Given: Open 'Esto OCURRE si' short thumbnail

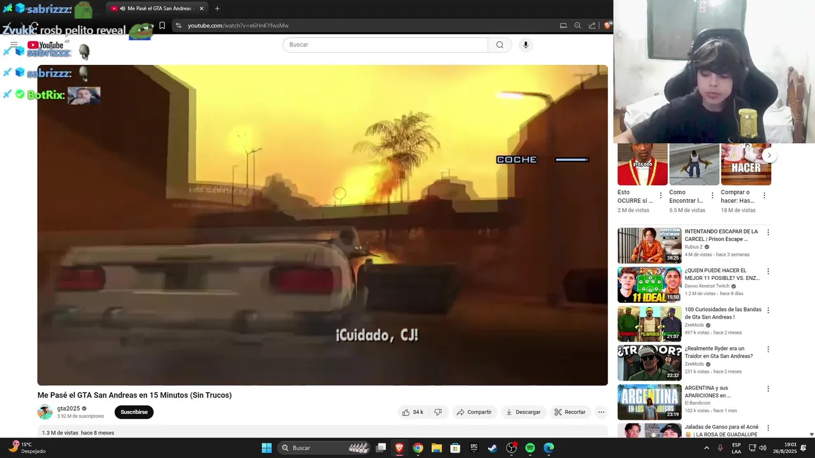Looking at the screenshot, I should coord(642,164).
